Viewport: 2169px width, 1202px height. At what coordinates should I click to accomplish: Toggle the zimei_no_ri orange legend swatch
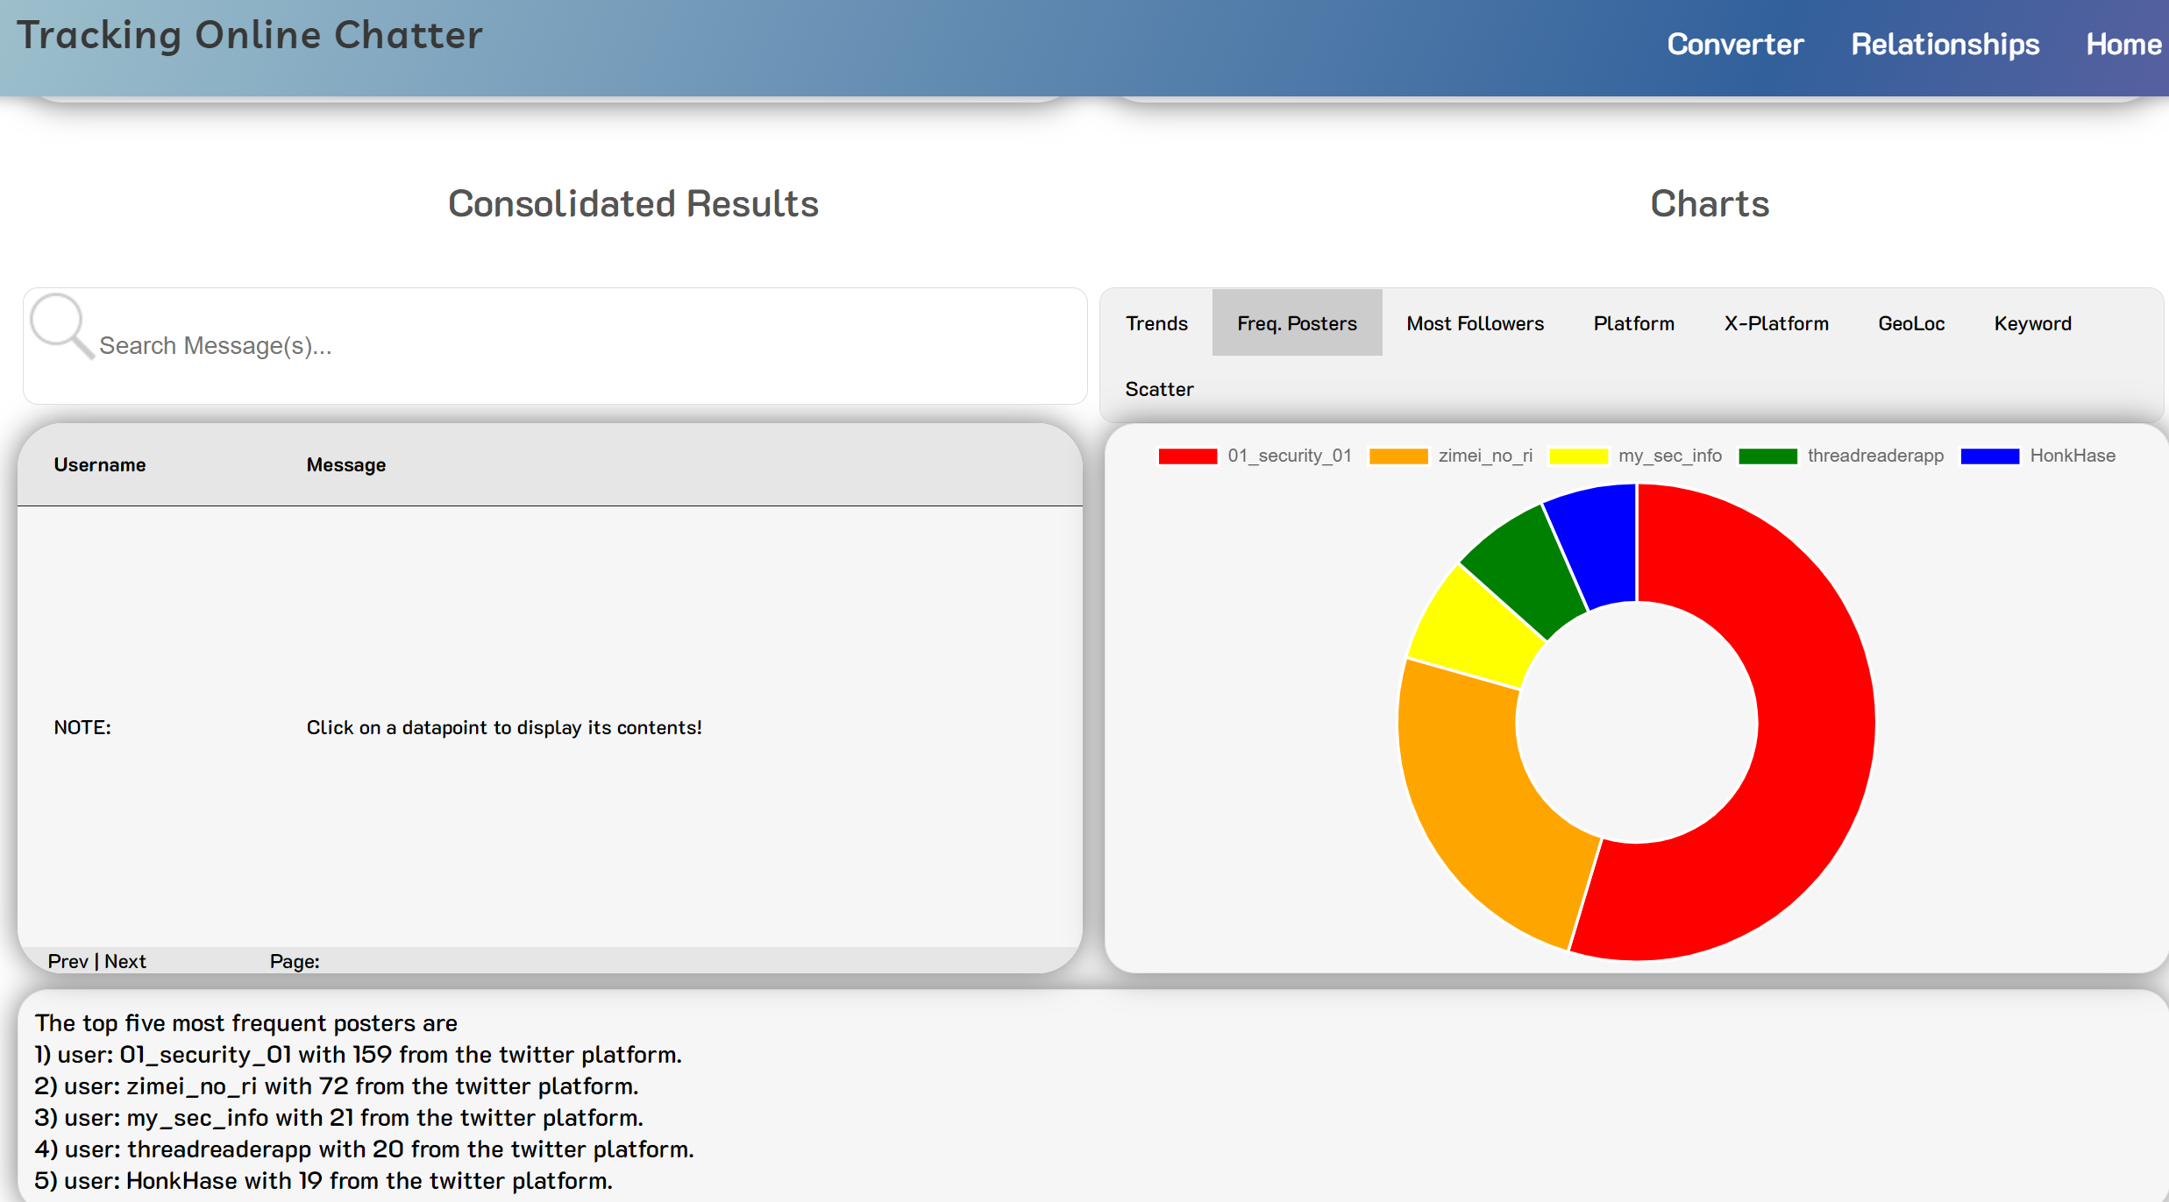[x=1397, y=456]
